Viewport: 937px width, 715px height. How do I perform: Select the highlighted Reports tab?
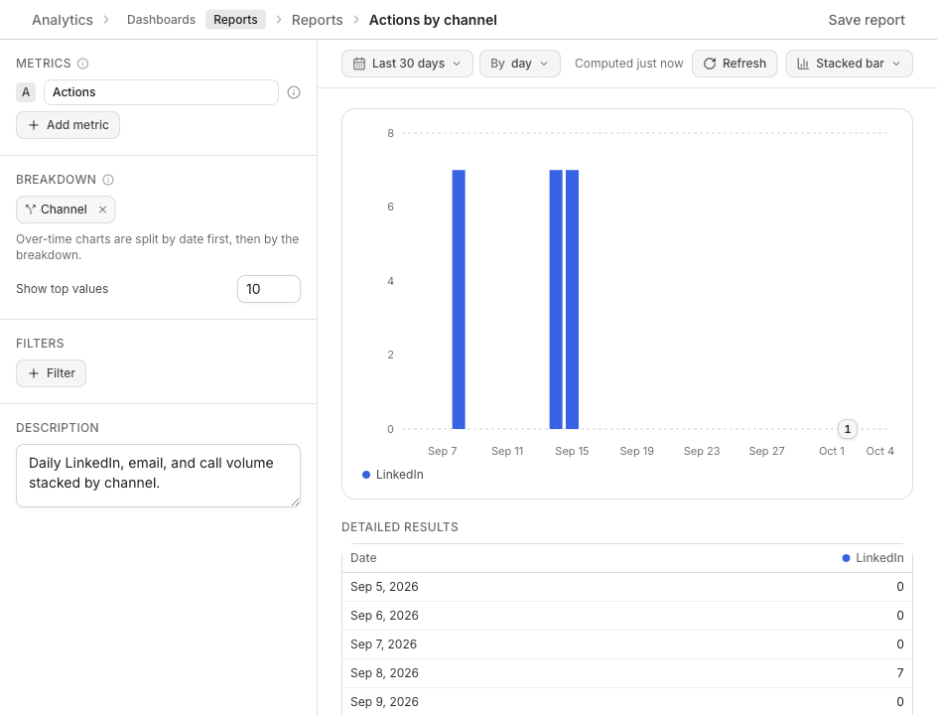tap(235, 20)
